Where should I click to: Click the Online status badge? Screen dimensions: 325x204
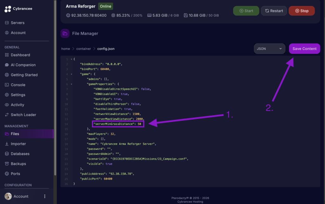click(105, 6)
